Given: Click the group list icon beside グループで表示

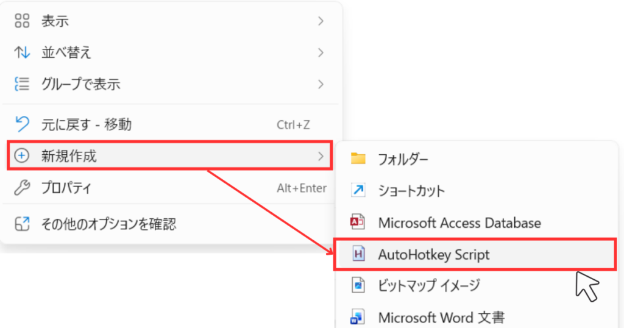Looking at the screenshot, I should (x=22, y=84).
